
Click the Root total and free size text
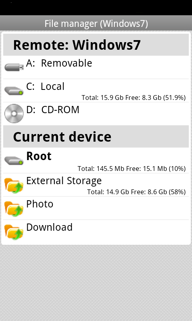132,169
